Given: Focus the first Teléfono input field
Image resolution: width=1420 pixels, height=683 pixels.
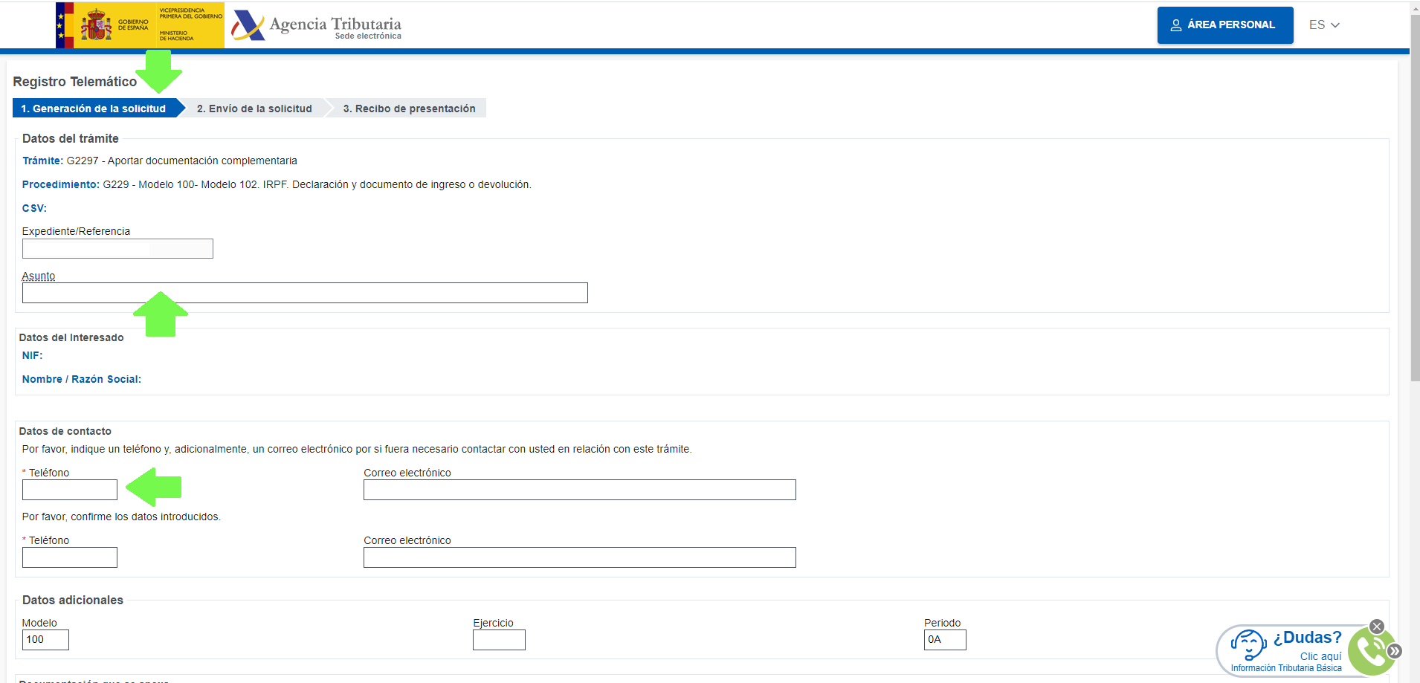Looking at the screenshot, I should pos(70,490).
